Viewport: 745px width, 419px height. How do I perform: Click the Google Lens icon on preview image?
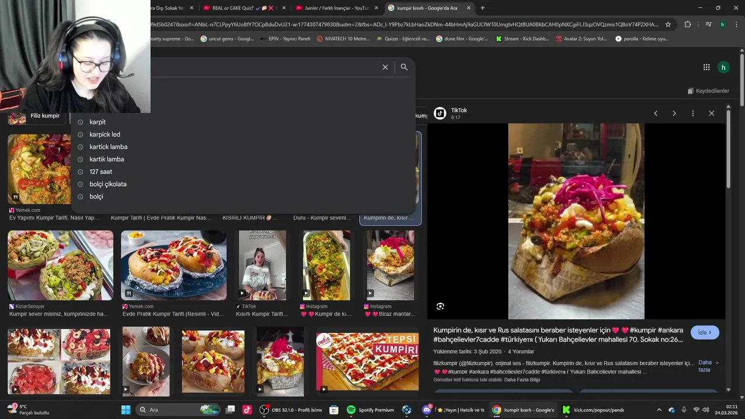[x=440, y=306]
